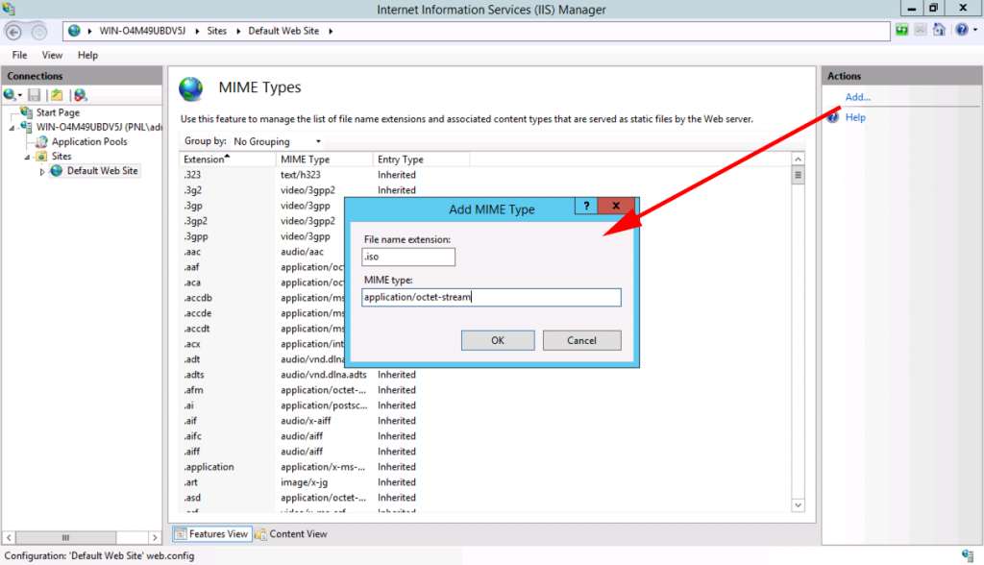Click the create new connection globe icon

[8, 94]
